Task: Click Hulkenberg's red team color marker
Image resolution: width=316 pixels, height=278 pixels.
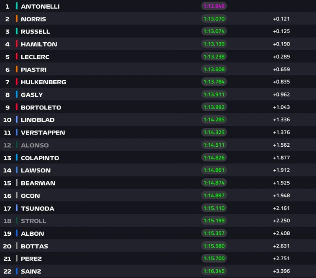Action: (17, 82)
